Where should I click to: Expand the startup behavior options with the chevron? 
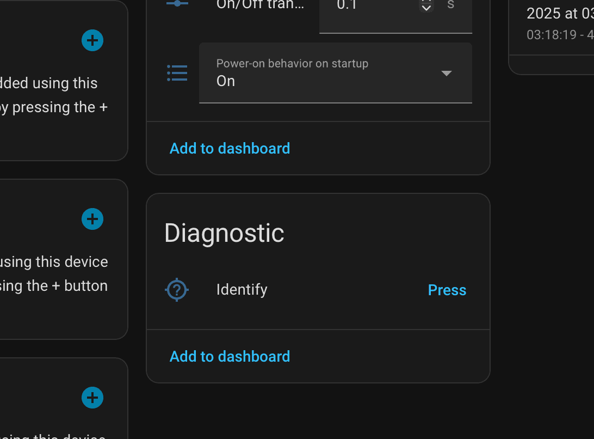(446, 72)
